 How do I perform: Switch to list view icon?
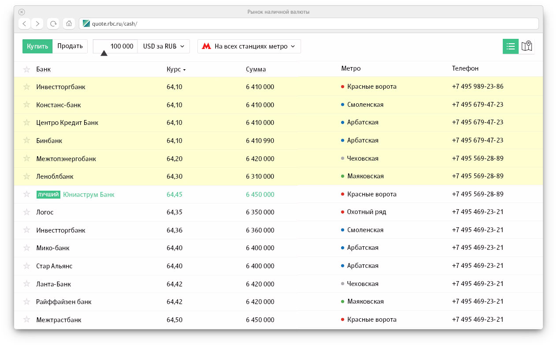tap(511, 46)
